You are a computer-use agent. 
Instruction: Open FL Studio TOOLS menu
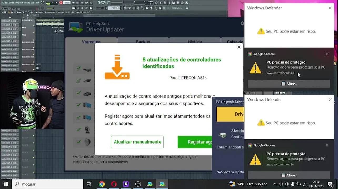click(x=33, y=3)
